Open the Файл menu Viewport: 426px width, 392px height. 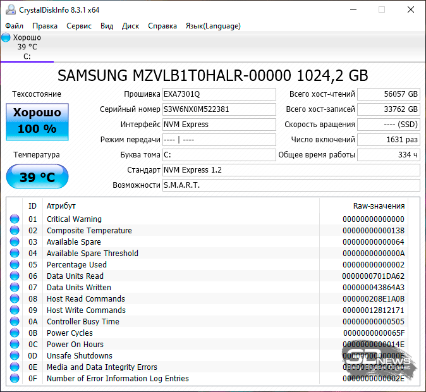tap(14, 26)
